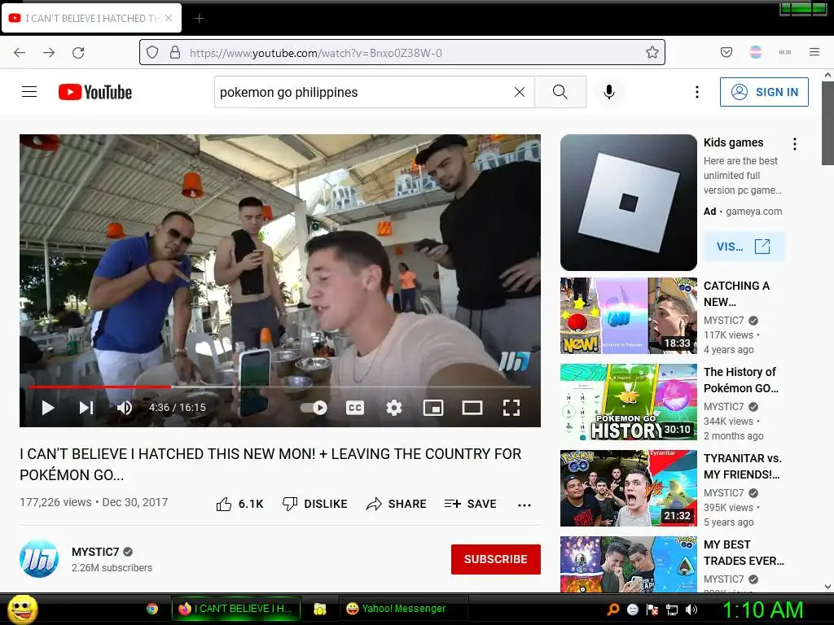Open tracking protection shield icon

point(152,53)
